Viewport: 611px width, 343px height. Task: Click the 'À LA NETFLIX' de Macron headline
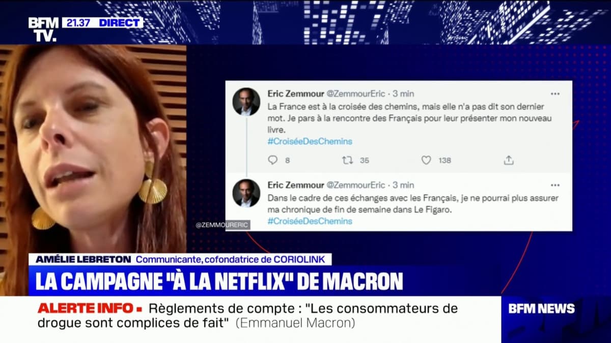point(219,281)
